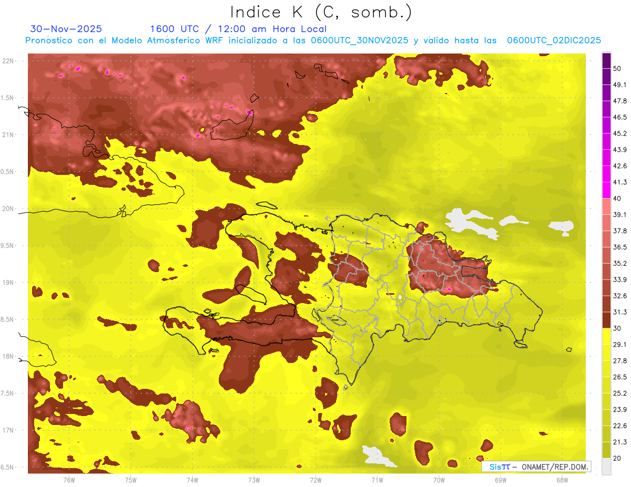Click the "21.3" colorbar value
This screenshot has width=631, height=487.
point(619,442)
